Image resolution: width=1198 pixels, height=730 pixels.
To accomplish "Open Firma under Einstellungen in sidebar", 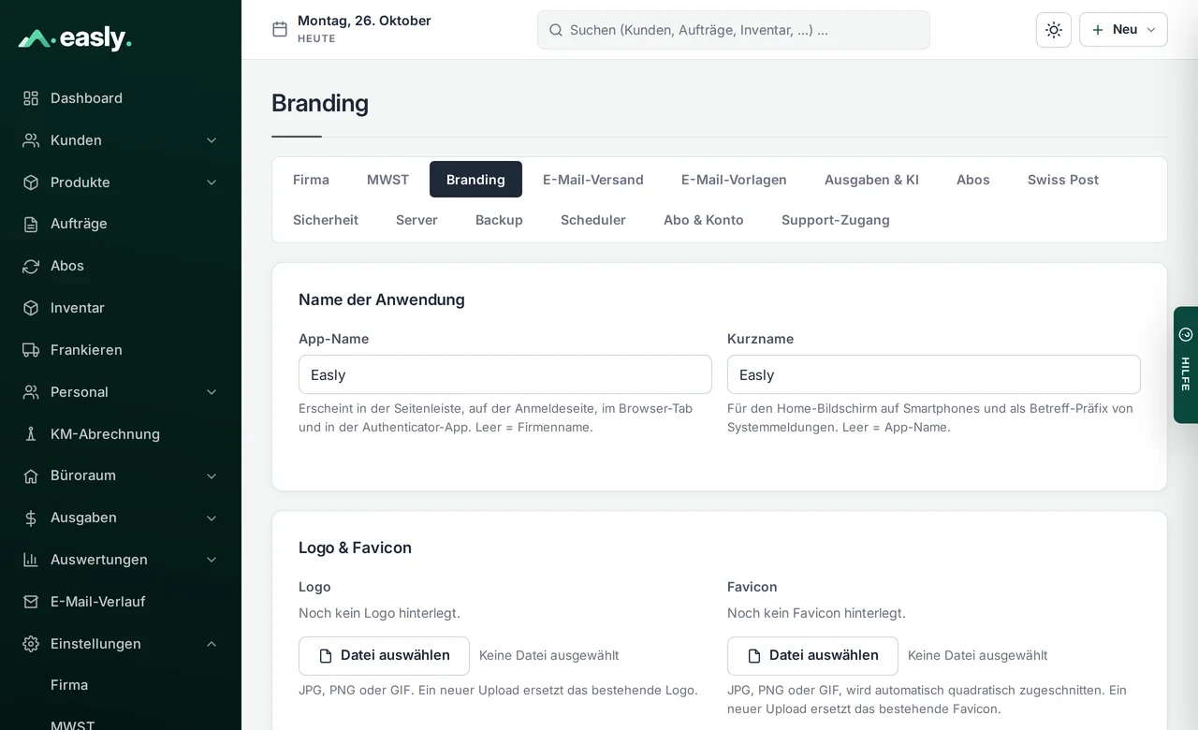I will click(69, 685).
